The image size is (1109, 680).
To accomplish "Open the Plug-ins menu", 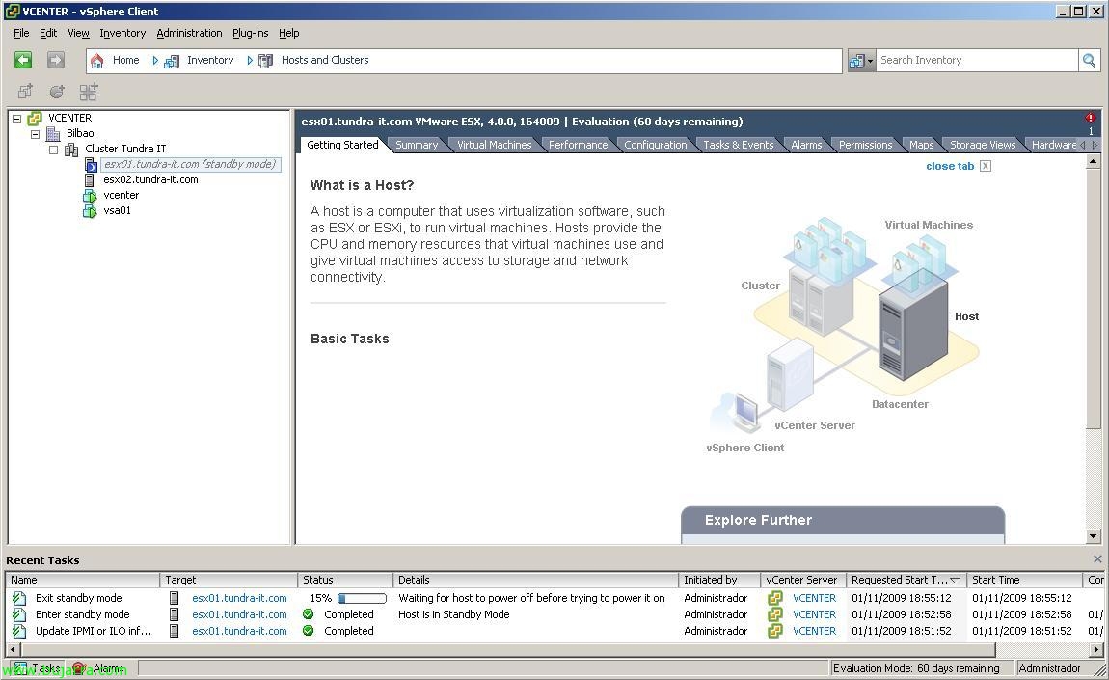I will [x=251, y=33].
